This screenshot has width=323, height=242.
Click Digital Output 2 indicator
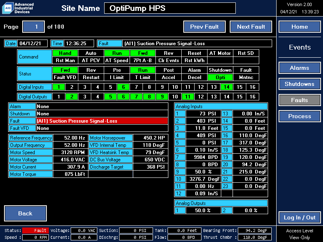(72, 97)
